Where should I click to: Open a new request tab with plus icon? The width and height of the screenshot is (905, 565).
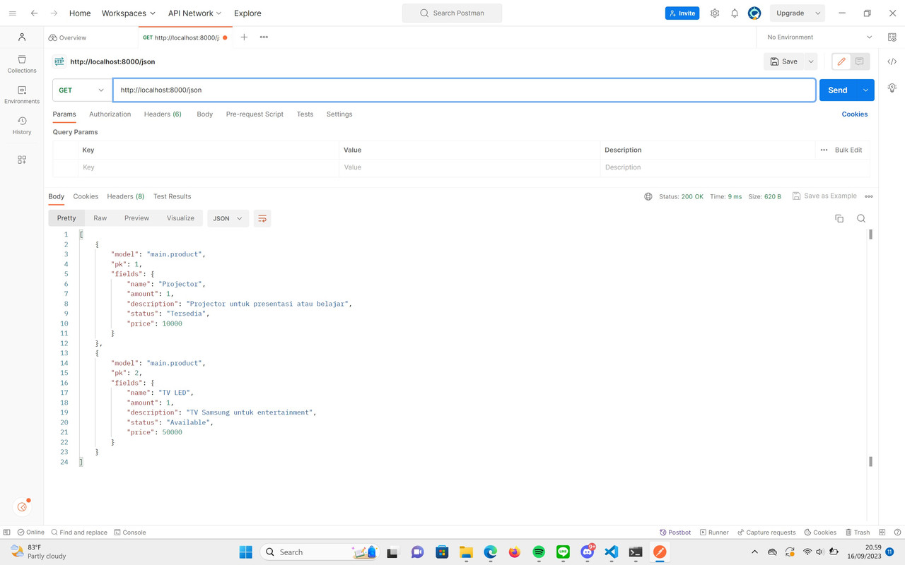tap(244, 37)
